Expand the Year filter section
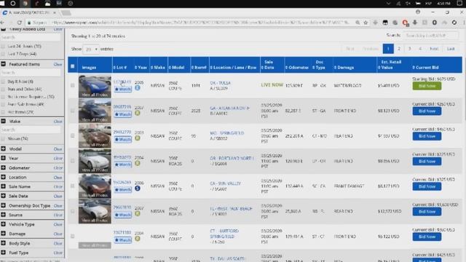The image size is (466, 262). coord(3,159)
